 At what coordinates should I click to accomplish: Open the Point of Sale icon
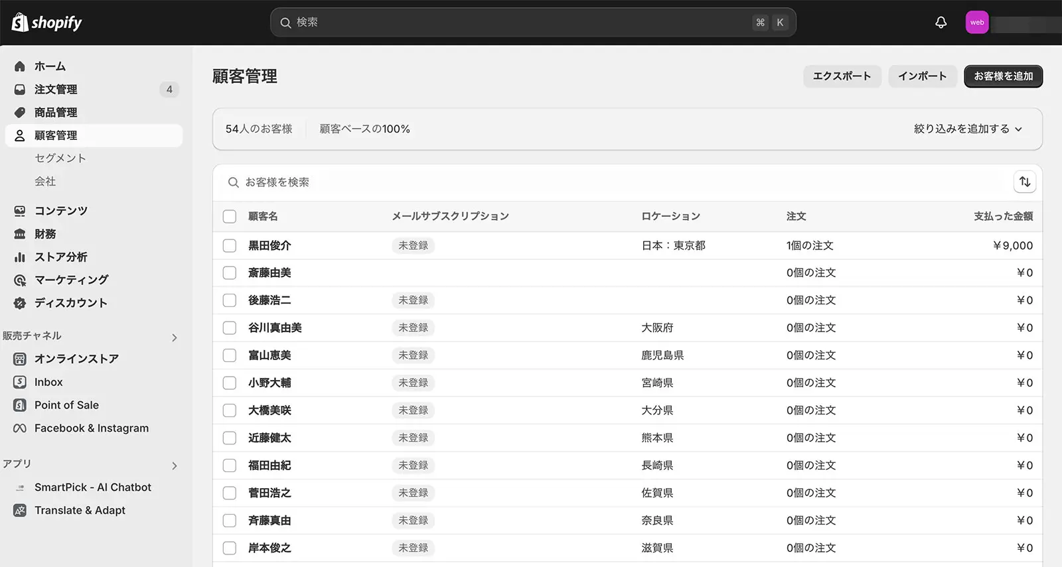(x=20, y=405)
